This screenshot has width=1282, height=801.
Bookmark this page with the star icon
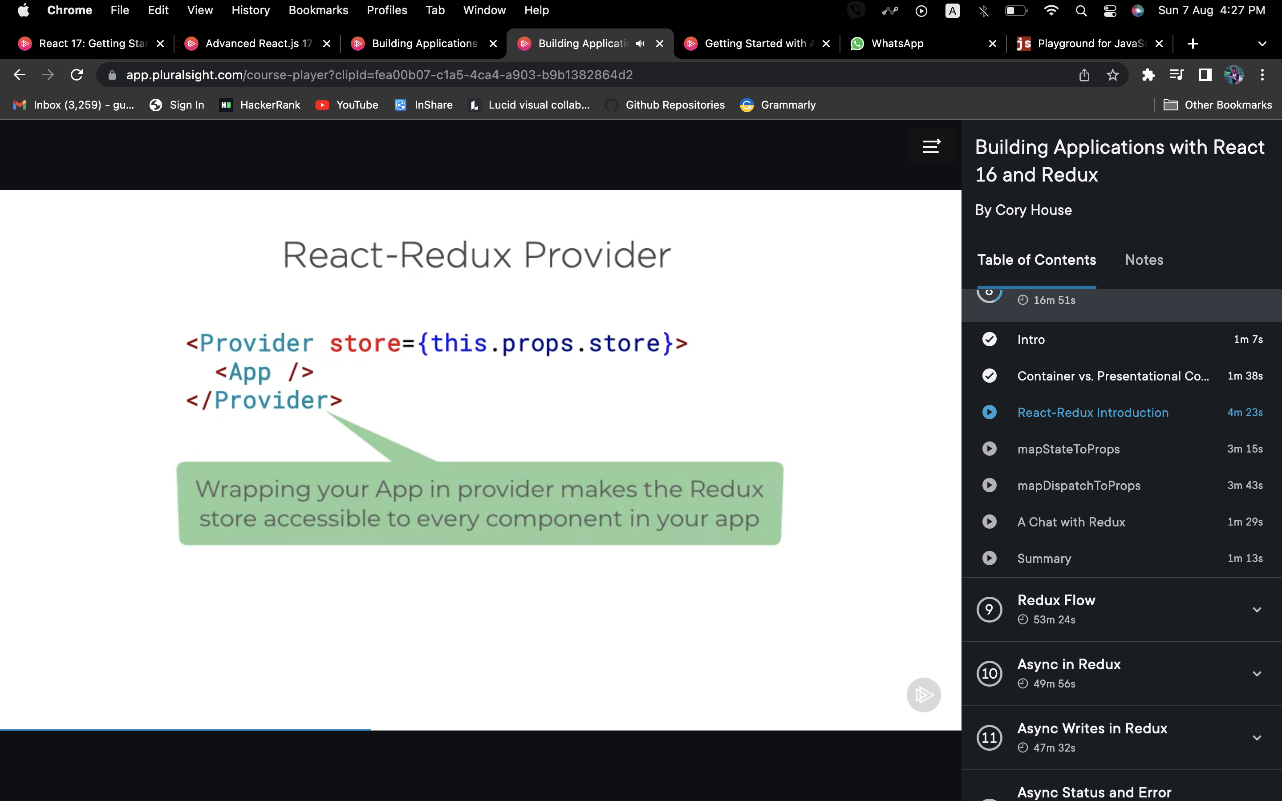point(1112,75)
